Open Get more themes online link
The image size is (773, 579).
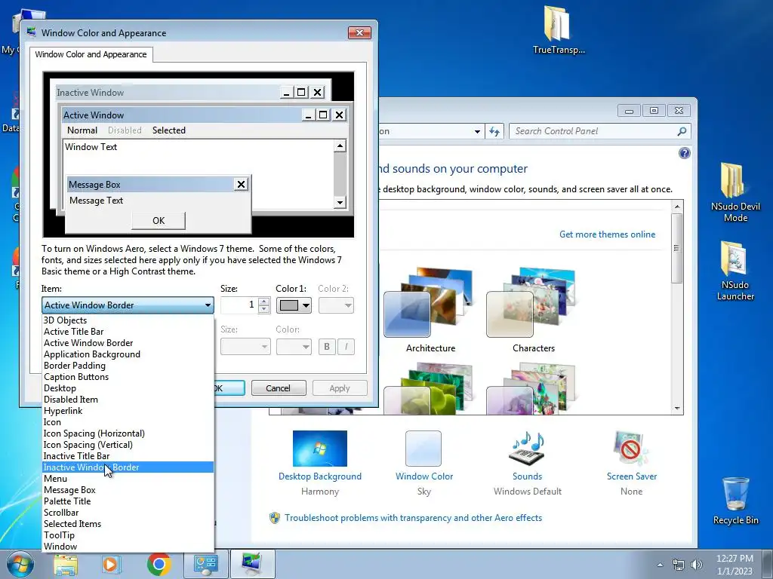pos(607,234)
